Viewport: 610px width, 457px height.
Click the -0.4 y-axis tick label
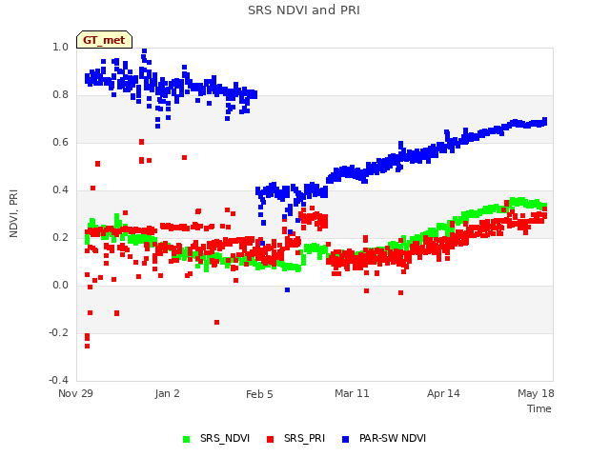click(x=58, y=380)
